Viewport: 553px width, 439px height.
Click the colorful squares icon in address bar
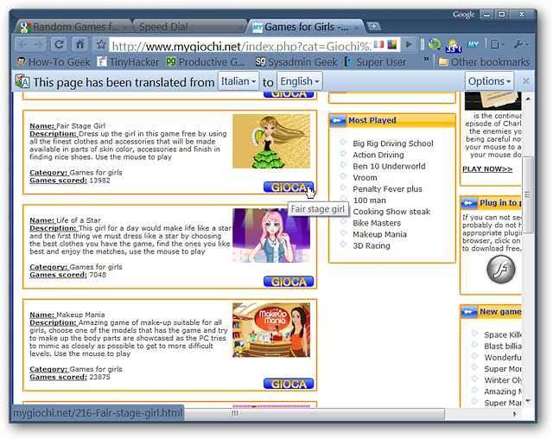(392, 45)
